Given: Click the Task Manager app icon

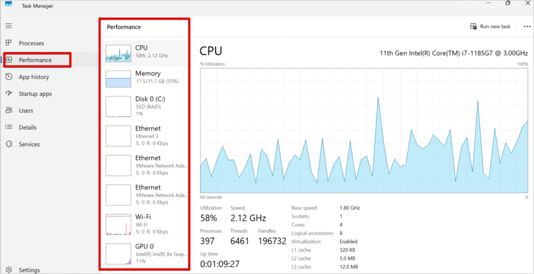Looking at the screenshot, I should (8, 4).
